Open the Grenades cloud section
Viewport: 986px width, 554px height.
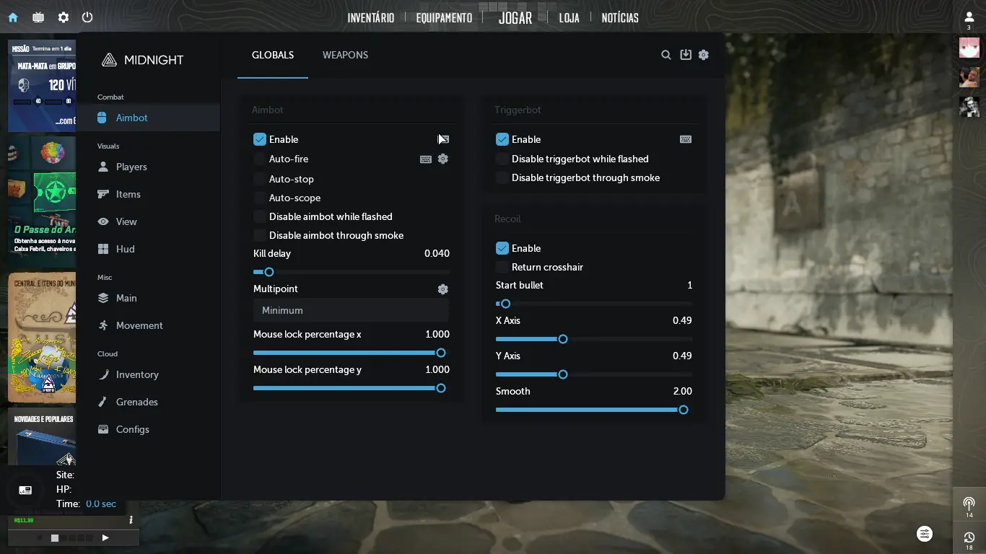pos(136,402)
